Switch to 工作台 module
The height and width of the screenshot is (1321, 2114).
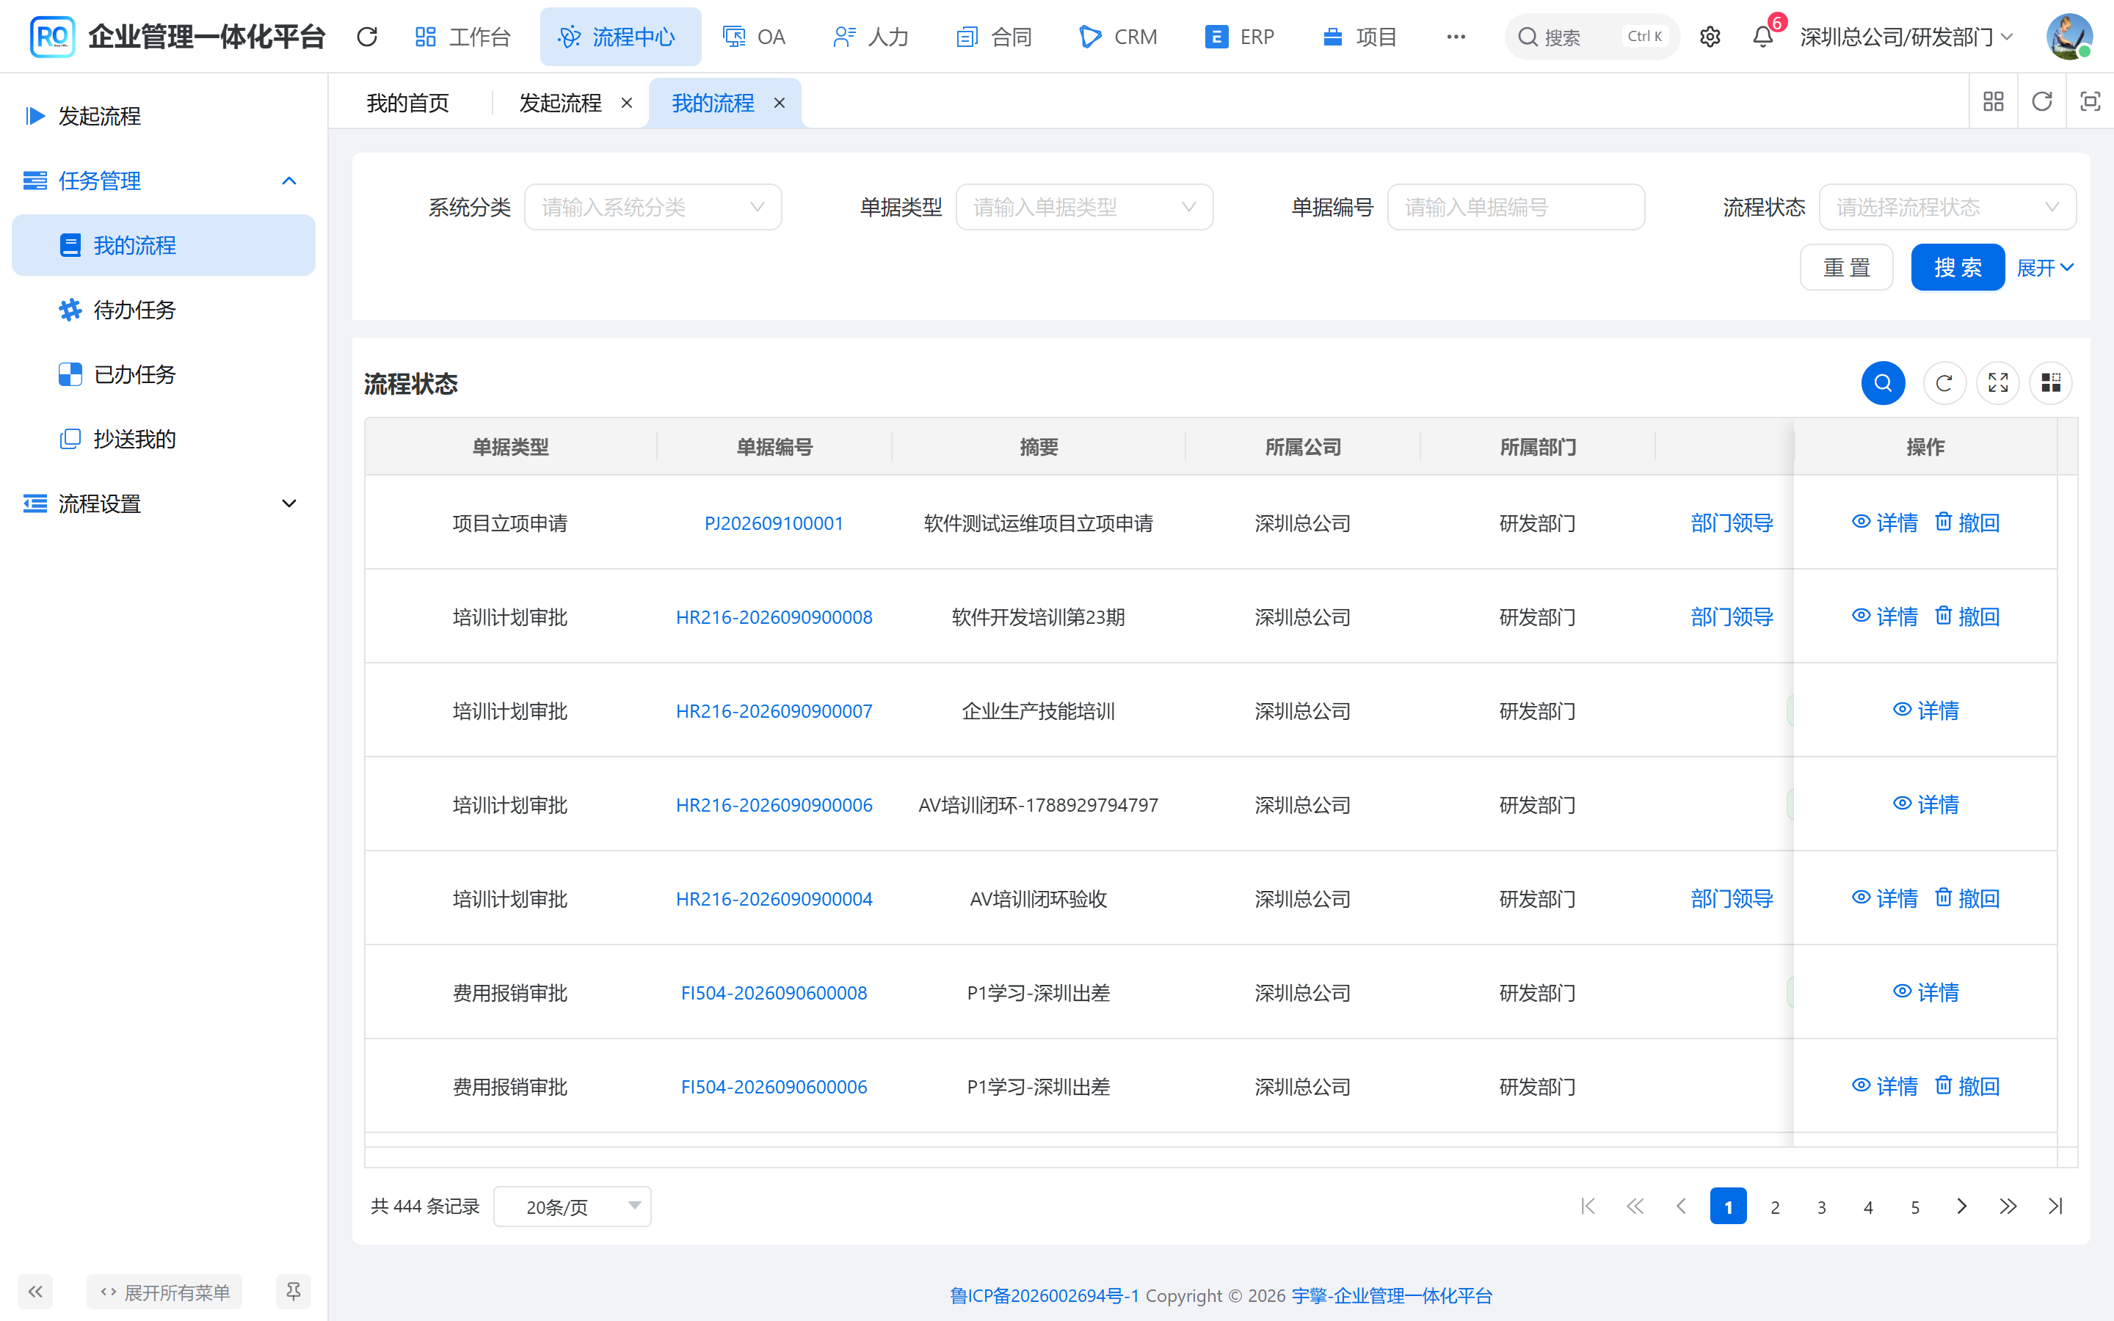[463, 37]
